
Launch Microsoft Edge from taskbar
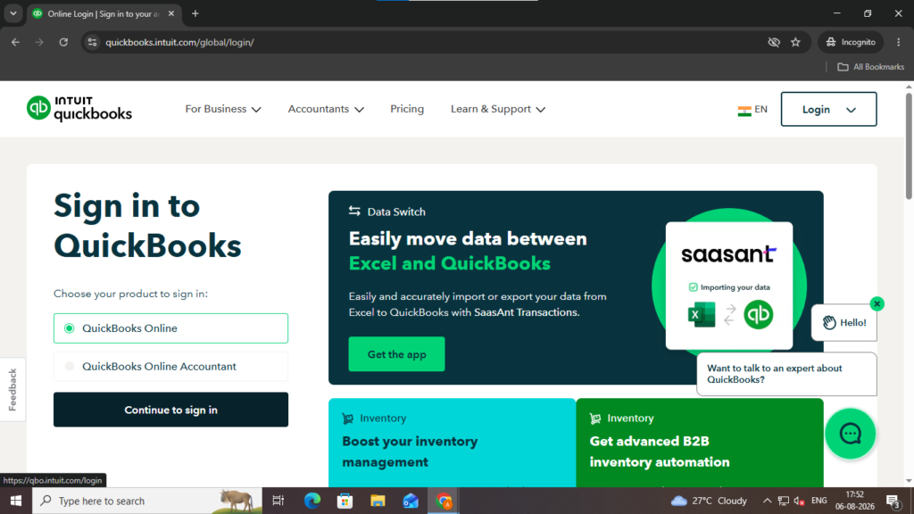312,501
